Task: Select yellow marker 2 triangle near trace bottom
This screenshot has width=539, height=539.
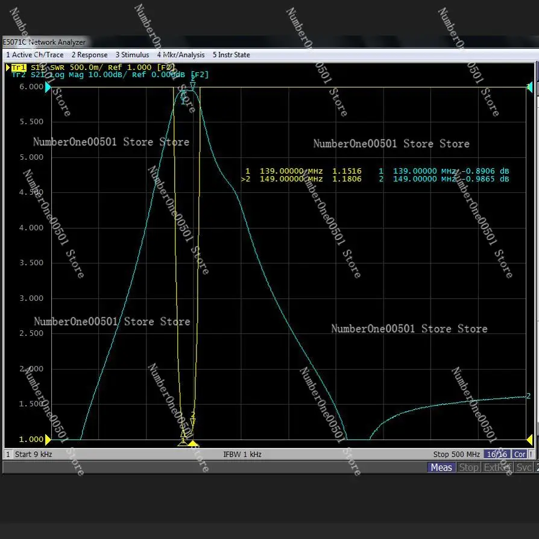Action: click(x=193, y=422)
